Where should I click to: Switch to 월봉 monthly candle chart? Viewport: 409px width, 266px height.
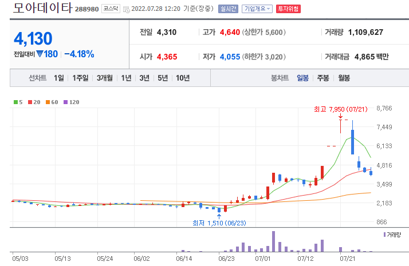click(x=344, y=78)
